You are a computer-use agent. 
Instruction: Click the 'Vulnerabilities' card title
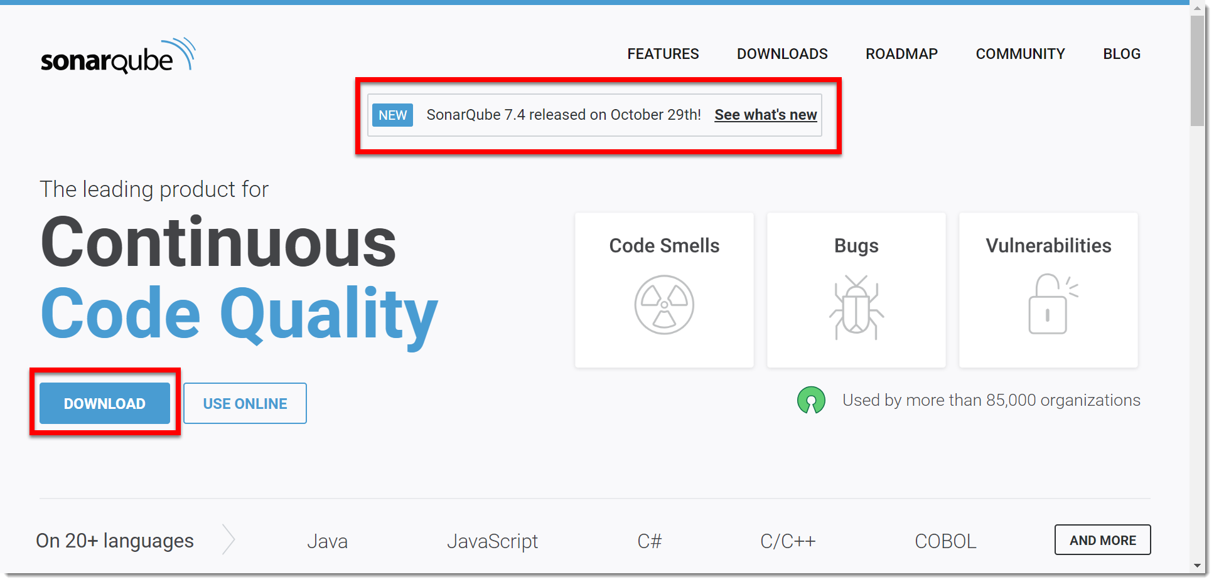1048,246
